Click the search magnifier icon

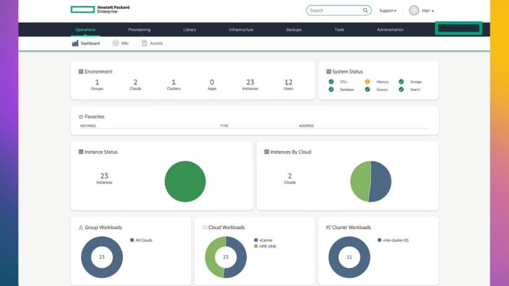365,11
